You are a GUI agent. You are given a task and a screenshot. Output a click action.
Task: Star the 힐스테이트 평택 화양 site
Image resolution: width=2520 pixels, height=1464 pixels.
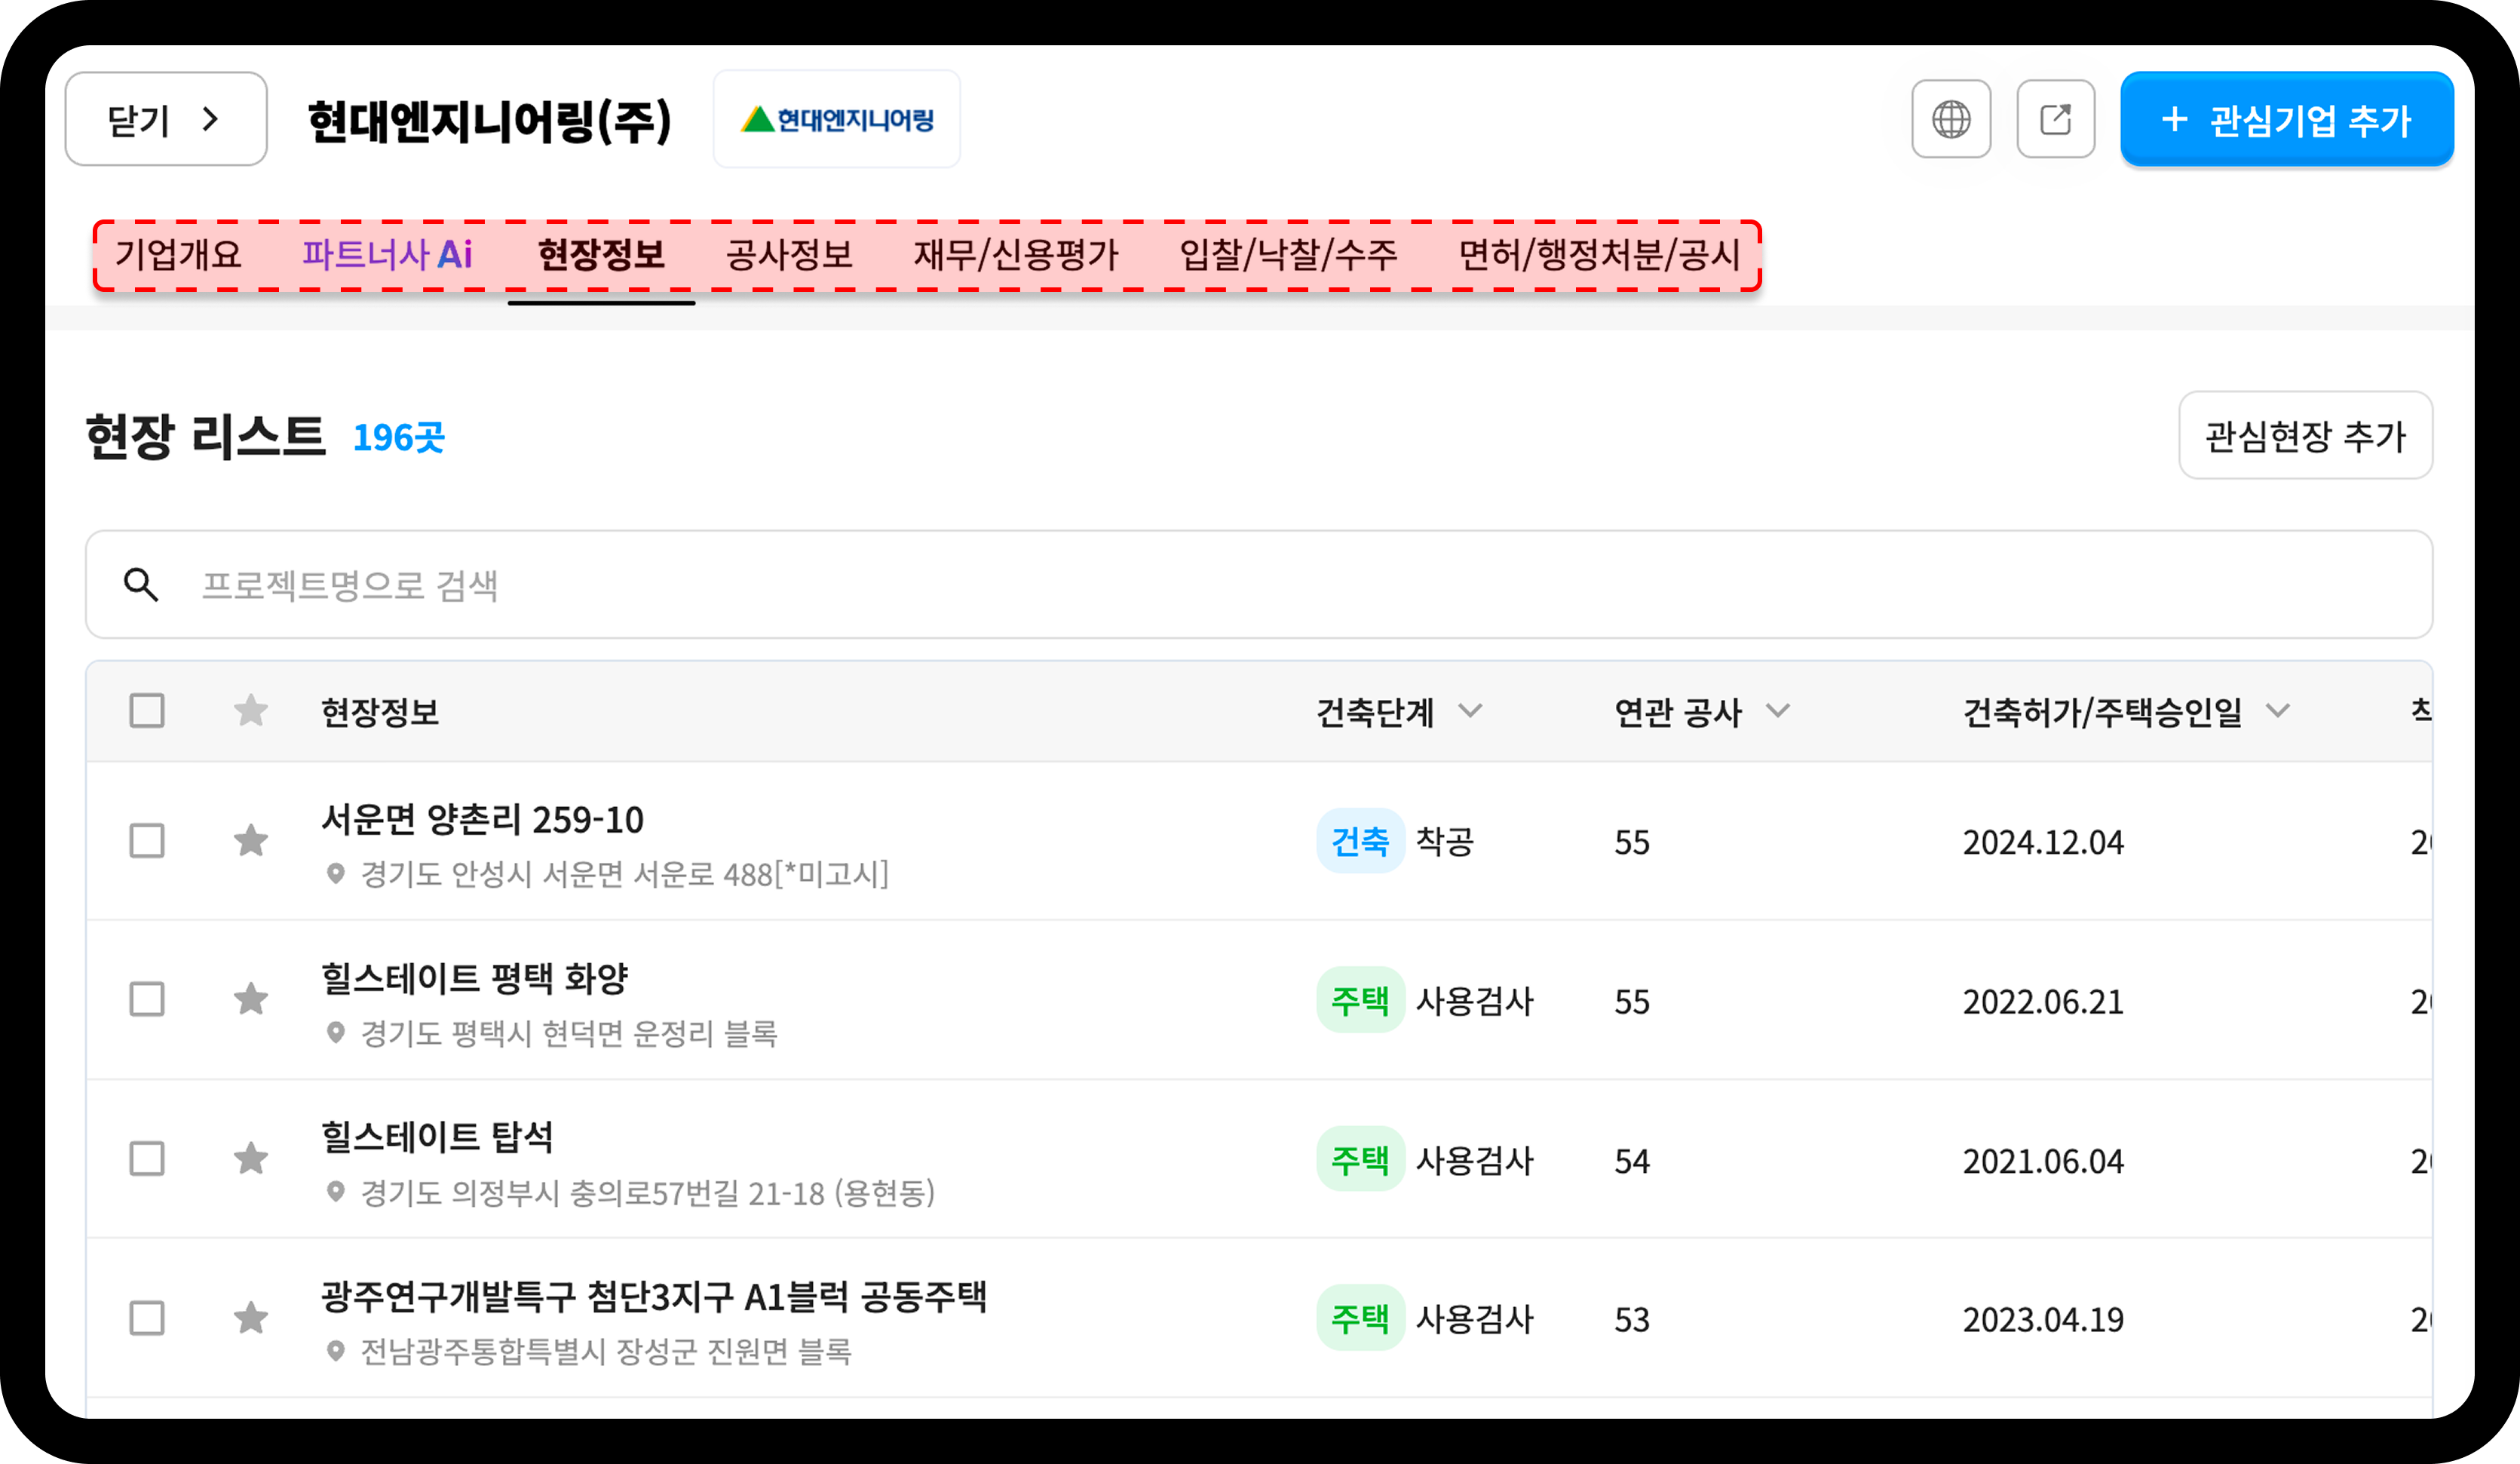coord(251,999)
